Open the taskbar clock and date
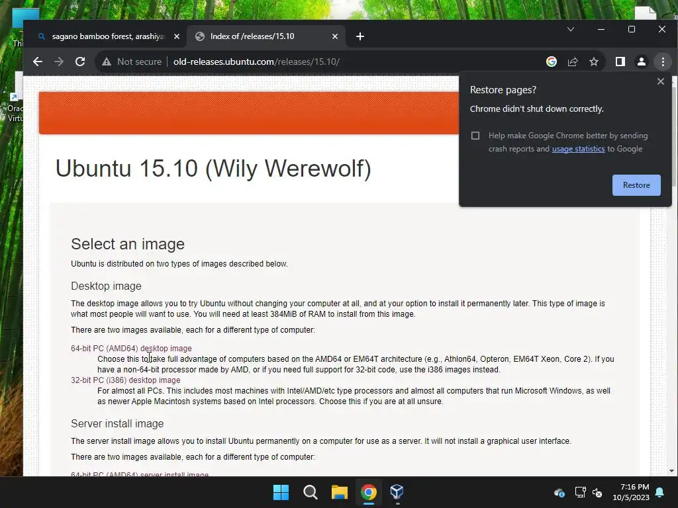 [x=631, y=492]
